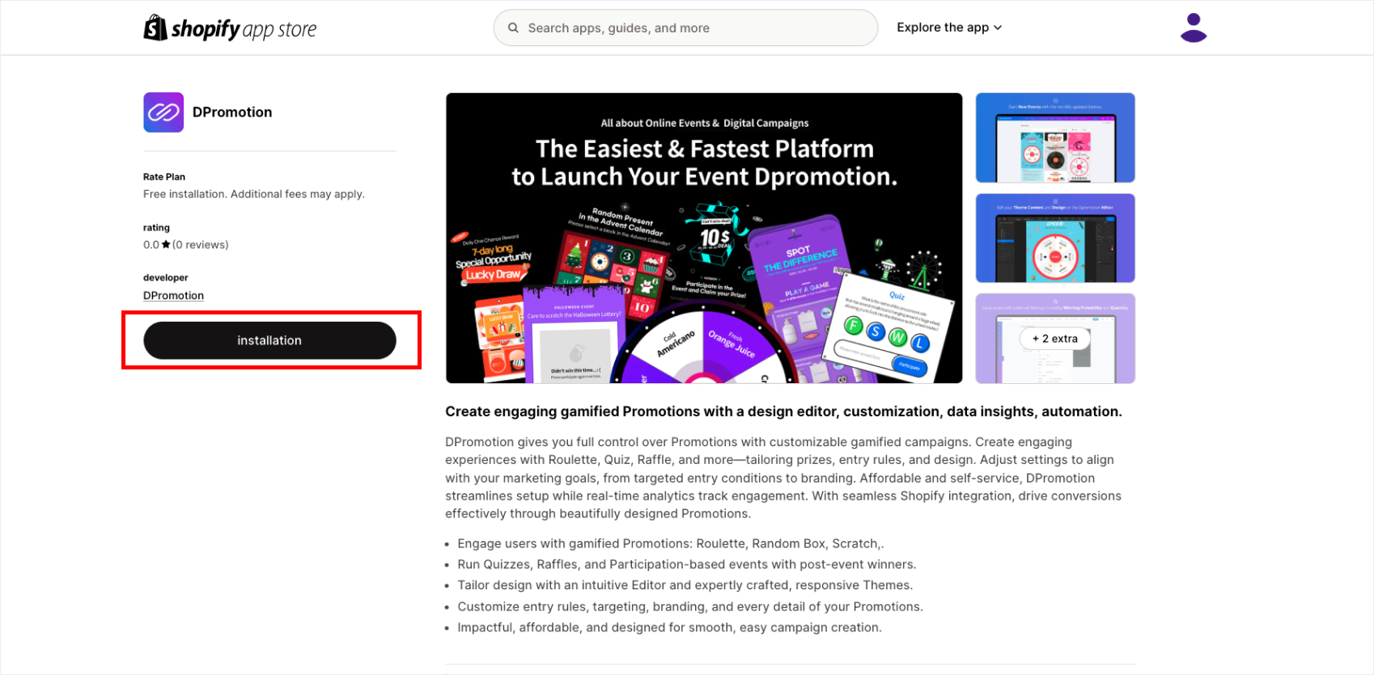Viewport: 1374px width, 675px height.
Task: Open the DPromotion developer link
Action: 173,295
